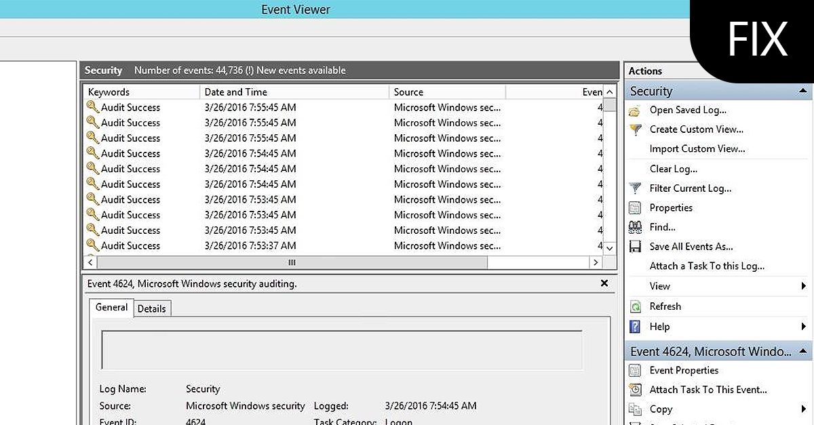The height and width of the screenshot is (425, 814).
Task: Select the General tab
Action: (x=111, y=308)
